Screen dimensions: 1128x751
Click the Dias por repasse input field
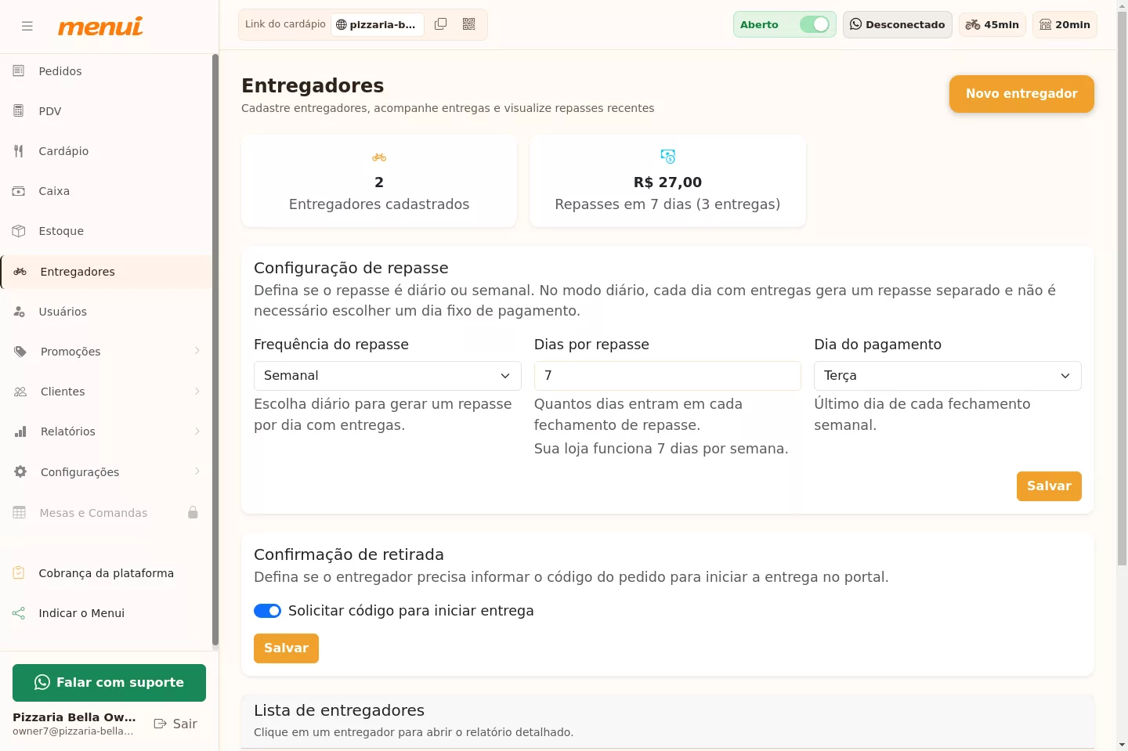coord(667,376)
